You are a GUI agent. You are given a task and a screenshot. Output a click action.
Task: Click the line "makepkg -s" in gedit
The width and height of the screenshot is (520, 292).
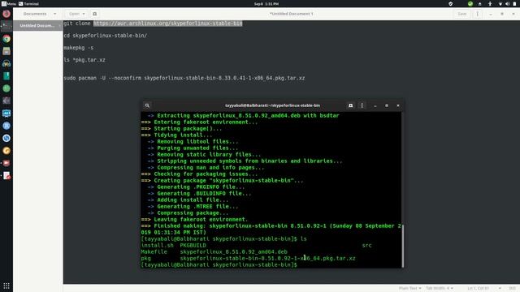(x=79, y=48)
